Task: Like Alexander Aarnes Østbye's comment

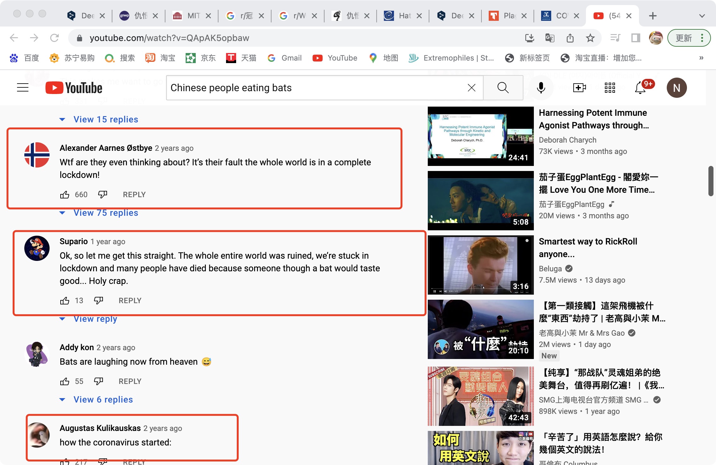Action: 65,195
